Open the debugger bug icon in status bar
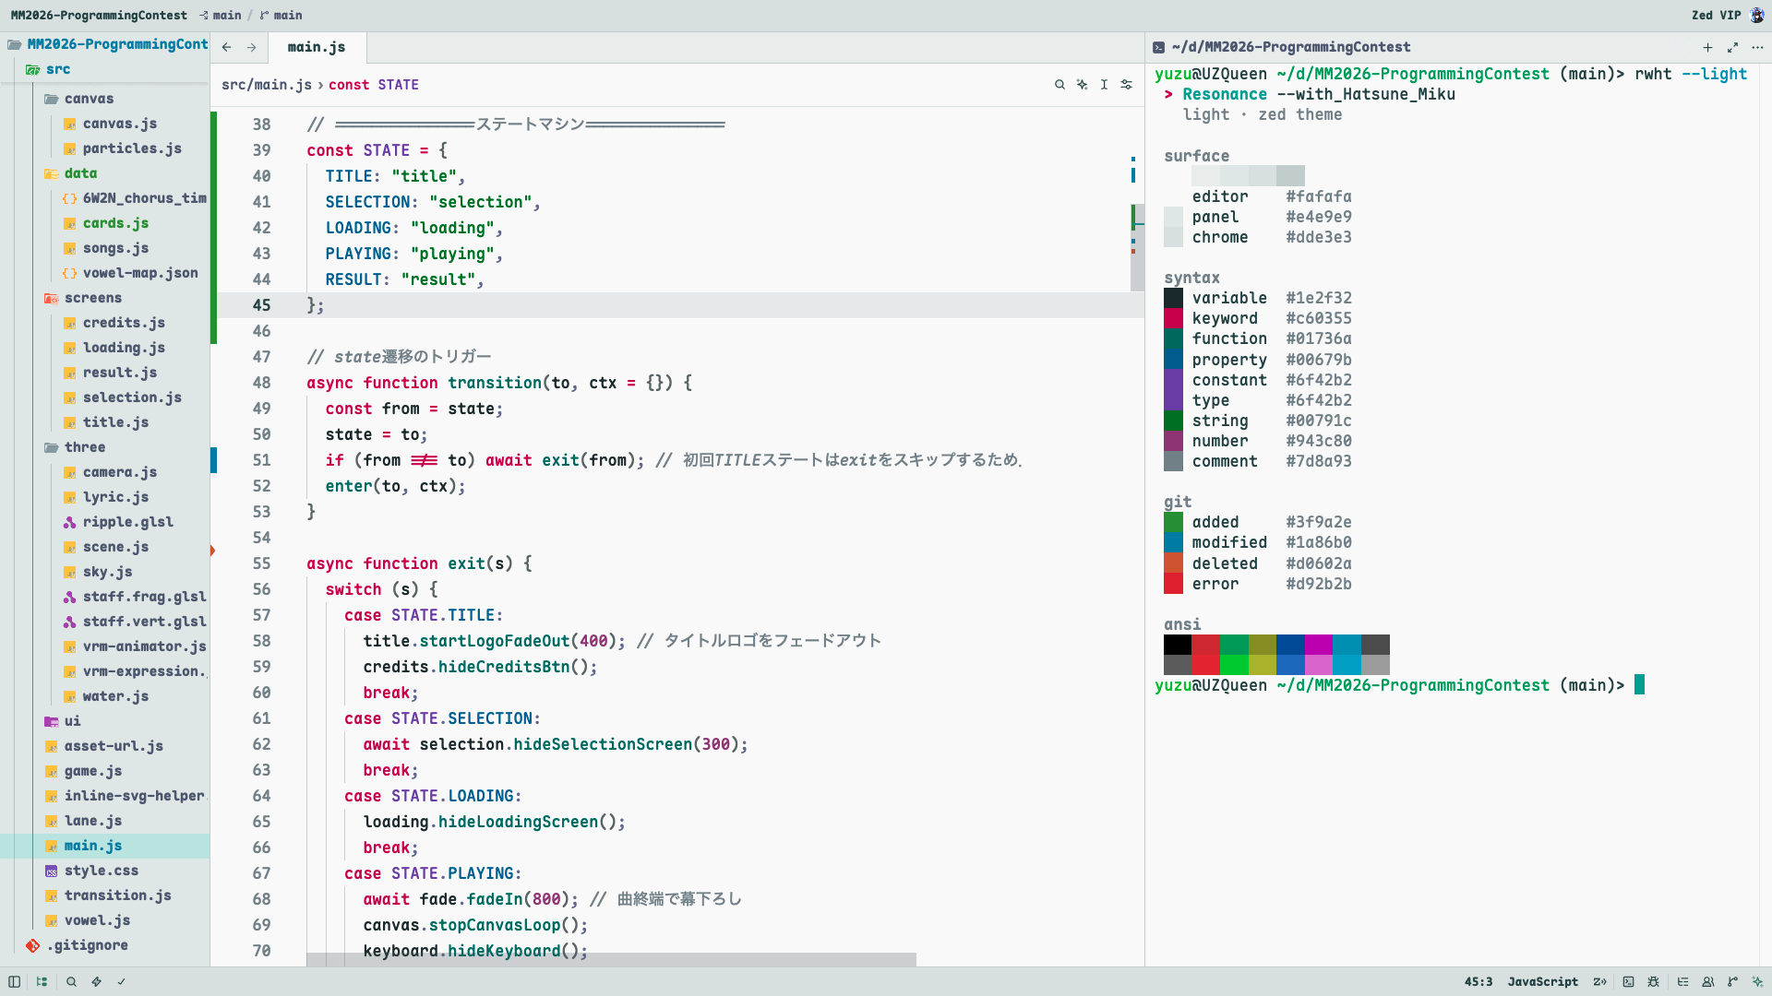The height and width of the screenshot is (996, 1772). tap(1653, 982)
